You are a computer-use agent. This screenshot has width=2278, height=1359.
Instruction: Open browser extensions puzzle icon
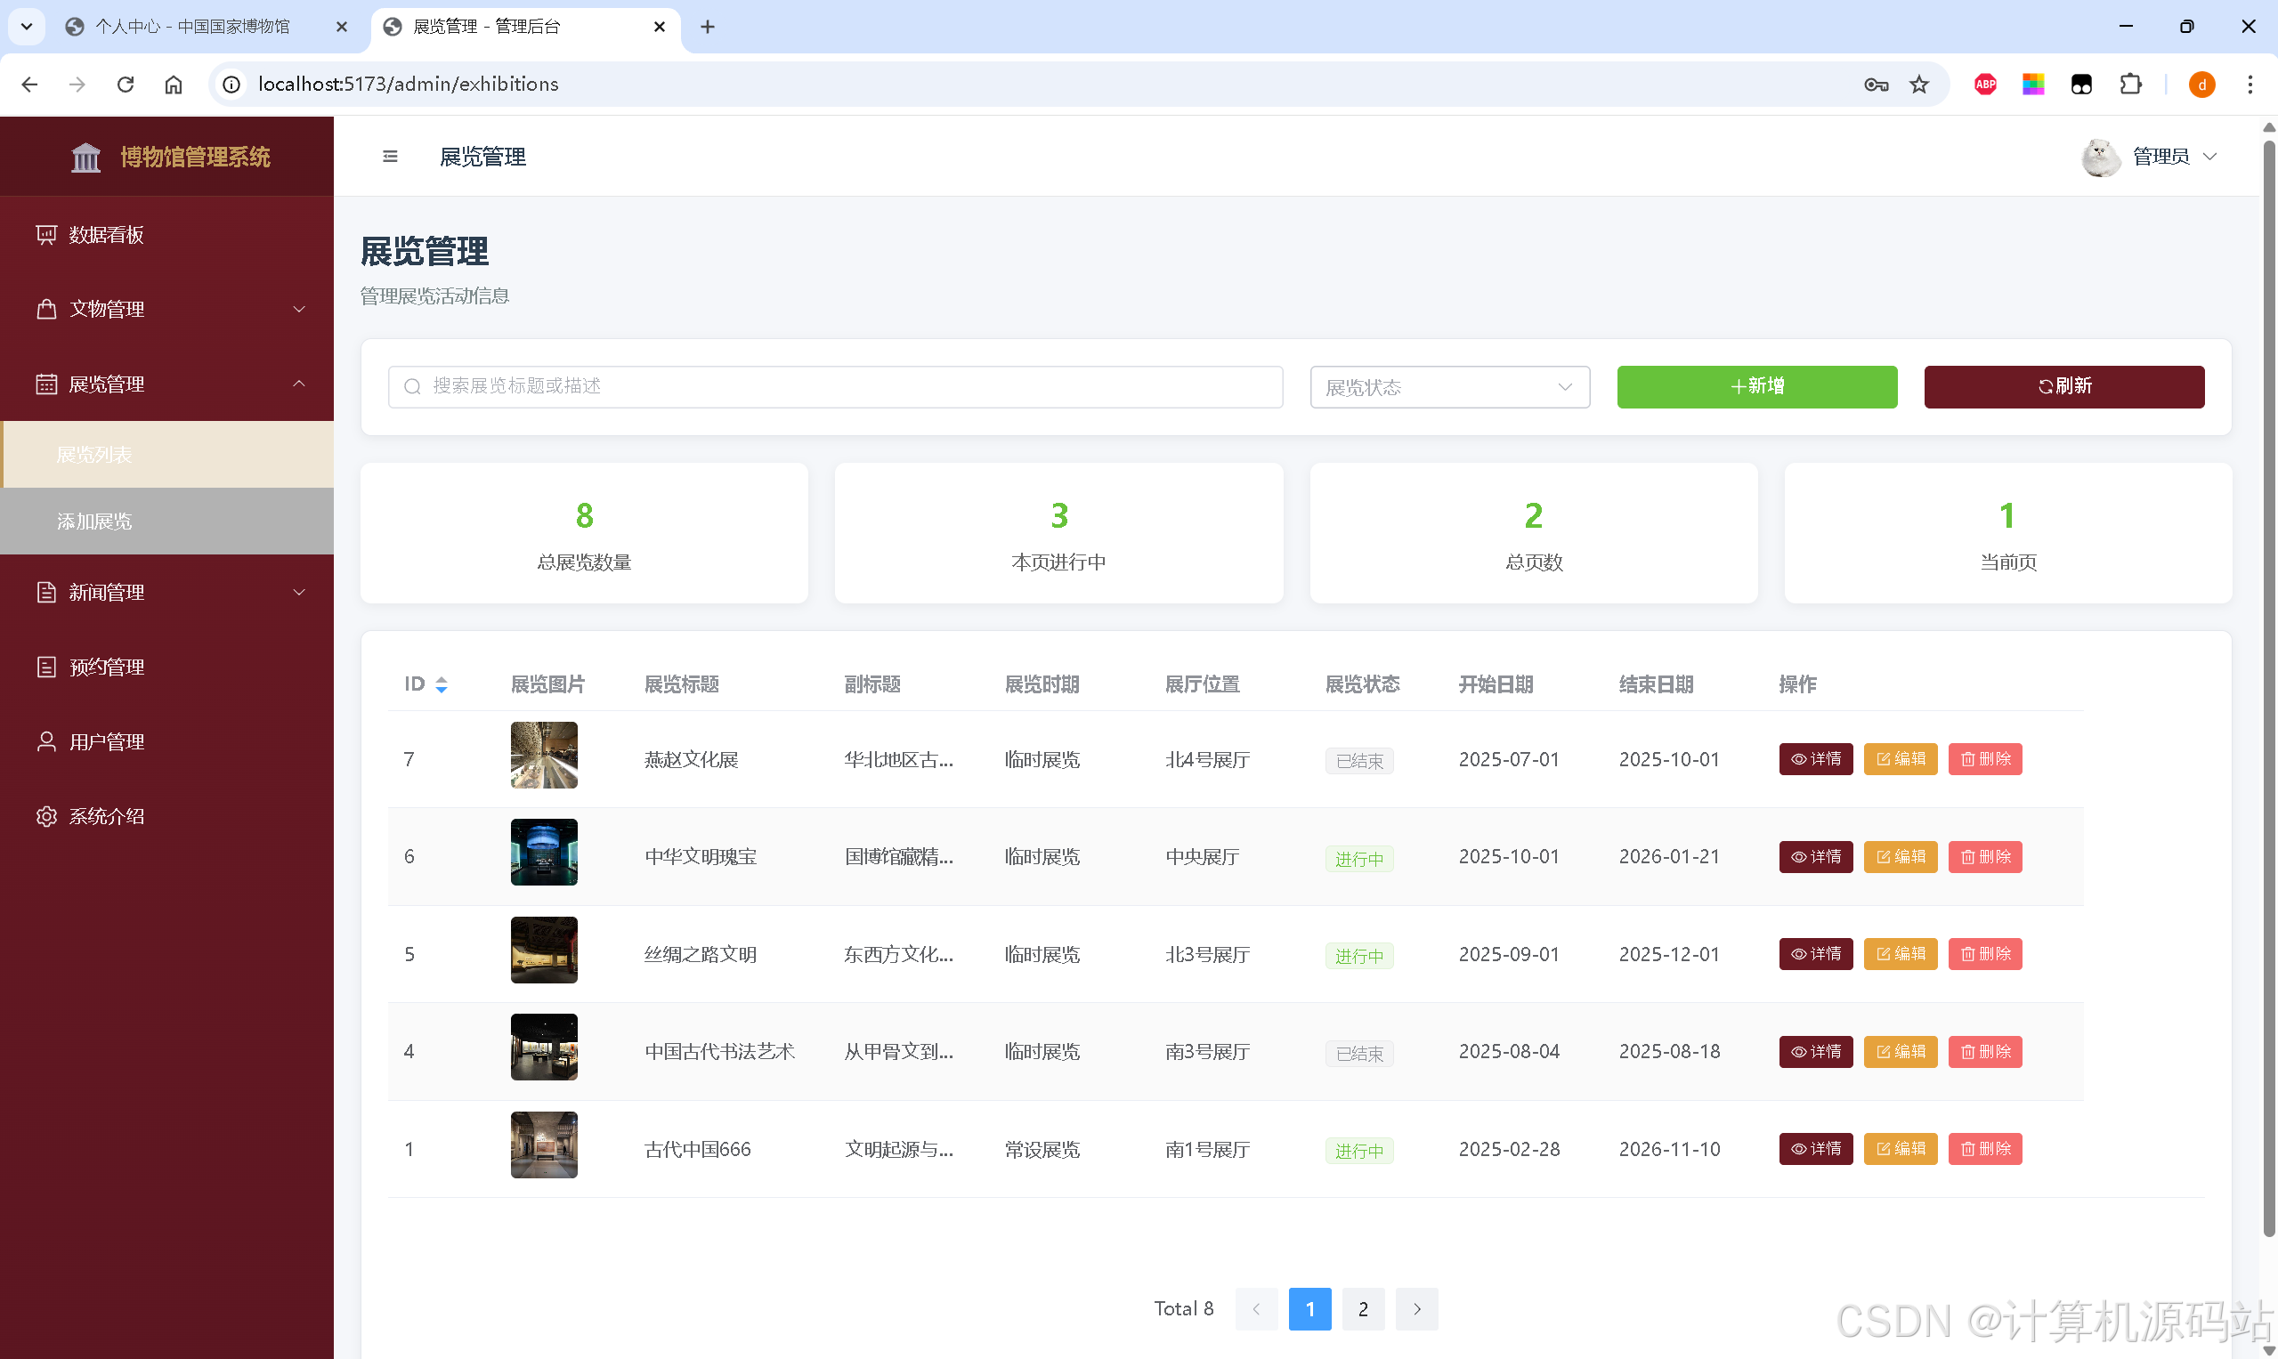point(2130,85)
